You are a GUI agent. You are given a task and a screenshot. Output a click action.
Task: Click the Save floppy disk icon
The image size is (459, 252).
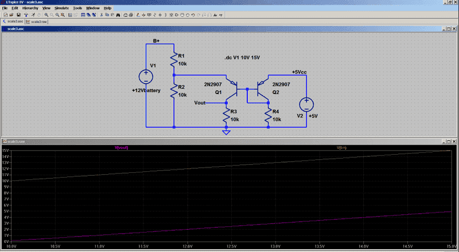pyautogui.click(x=18, y=15)
